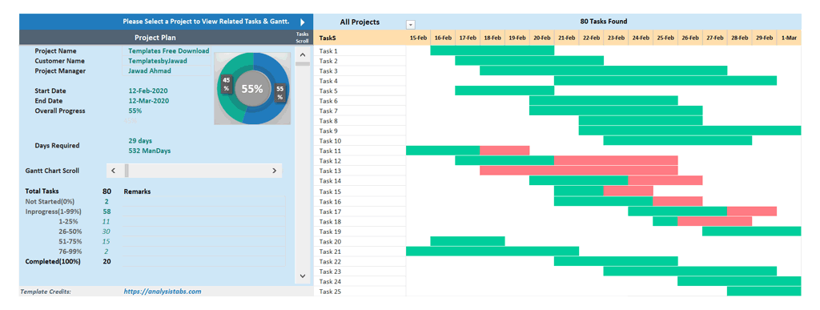Image resolution: width=820 pixels, height=310 pixels.
Task: Click the play arrow beside the project selection prompt
Action: point(302,22)
